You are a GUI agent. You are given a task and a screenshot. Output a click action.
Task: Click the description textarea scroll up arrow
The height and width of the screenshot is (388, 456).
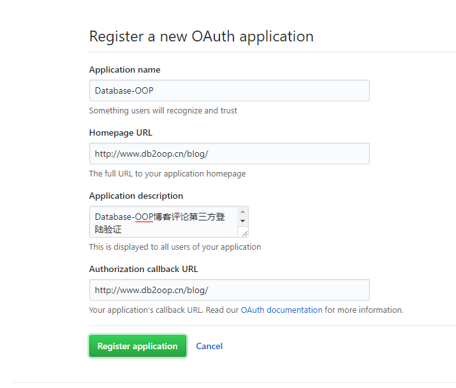(242, 212)
